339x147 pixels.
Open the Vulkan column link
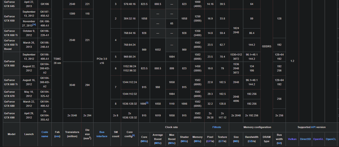pyautogui.click(x=292, y=139)
